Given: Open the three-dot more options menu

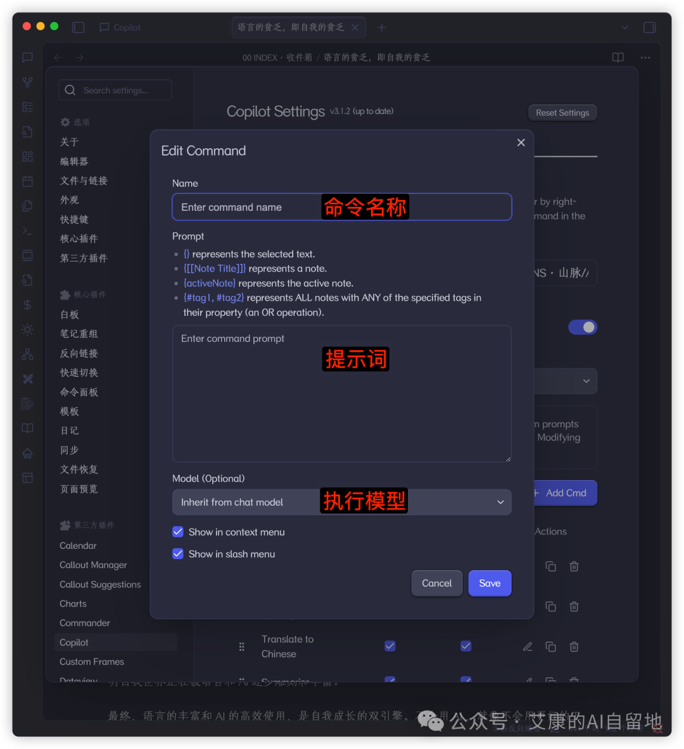Looking at the screenshot, I should (645, 58).
